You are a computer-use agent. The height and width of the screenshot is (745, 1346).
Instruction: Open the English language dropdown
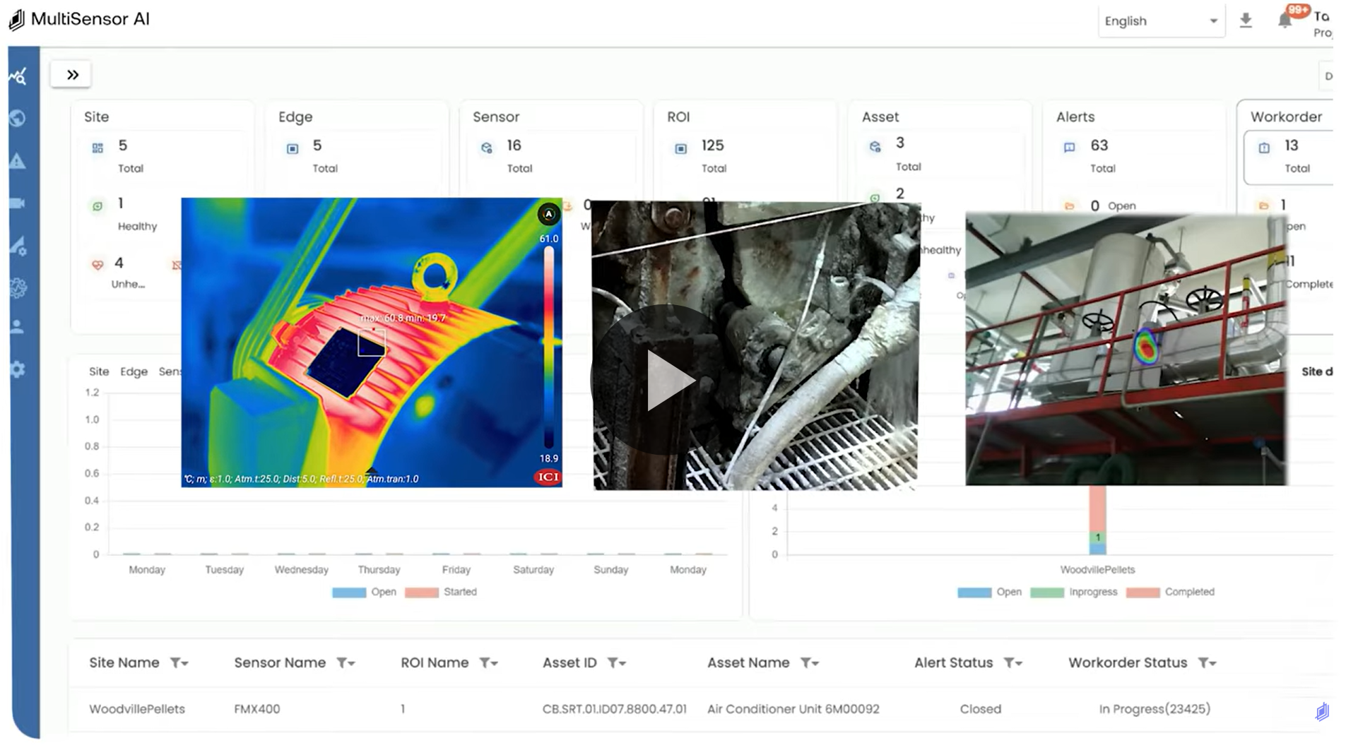[1161, 21]
